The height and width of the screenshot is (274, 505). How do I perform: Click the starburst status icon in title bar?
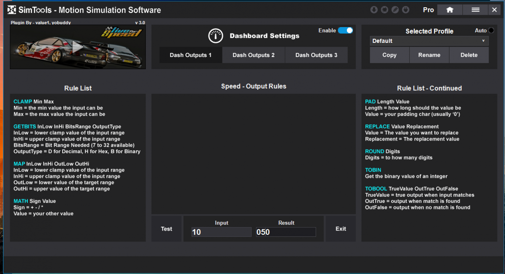coord(384,10)
